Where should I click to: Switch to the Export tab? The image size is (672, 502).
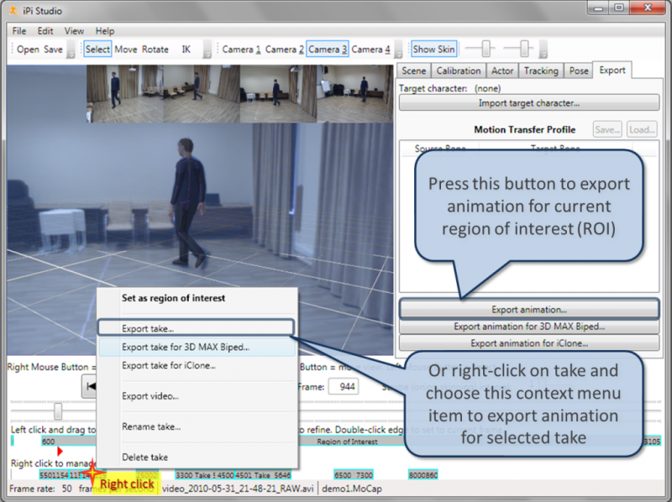[x=612, y=70]
